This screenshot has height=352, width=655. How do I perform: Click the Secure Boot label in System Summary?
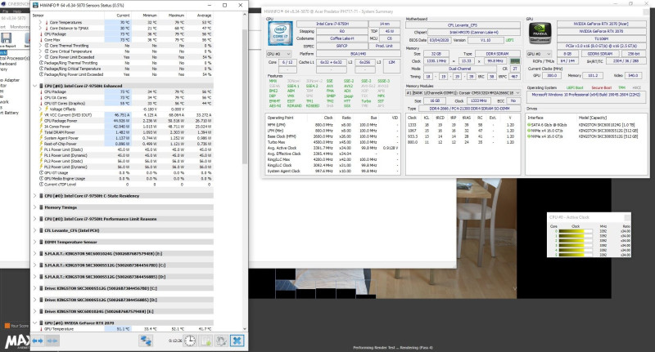click(x=601, y=88)
